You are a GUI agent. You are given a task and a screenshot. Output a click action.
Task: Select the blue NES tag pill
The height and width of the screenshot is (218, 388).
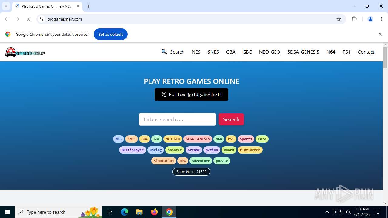119,139
